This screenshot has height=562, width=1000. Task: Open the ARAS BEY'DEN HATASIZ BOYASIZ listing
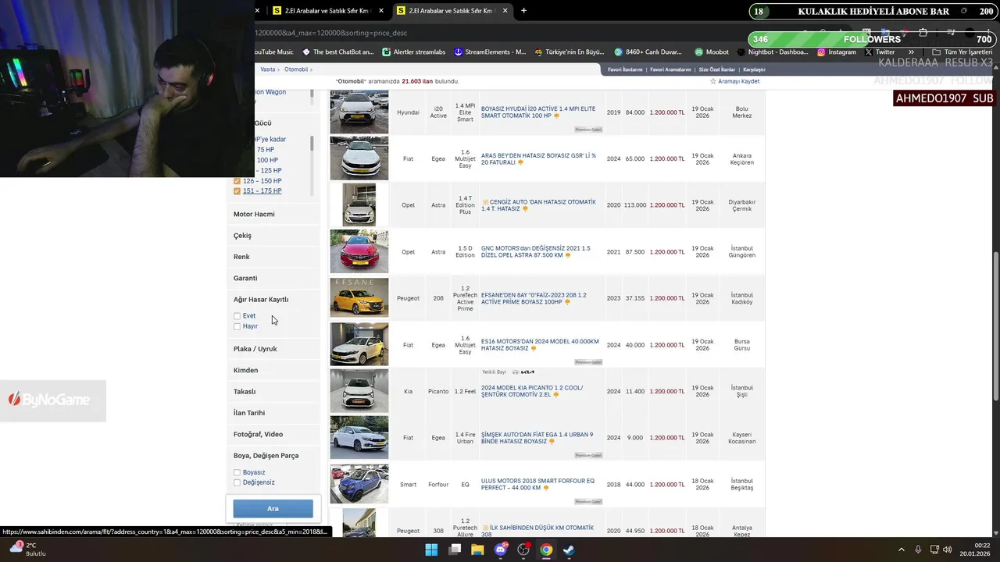click(538, 158)
